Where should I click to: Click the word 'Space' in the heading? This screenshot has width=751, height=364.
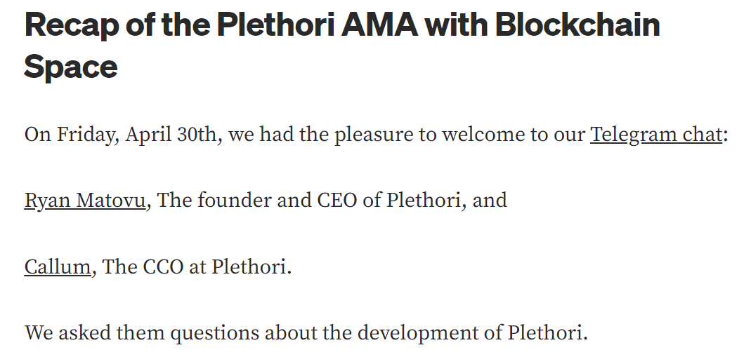point(71,67)
